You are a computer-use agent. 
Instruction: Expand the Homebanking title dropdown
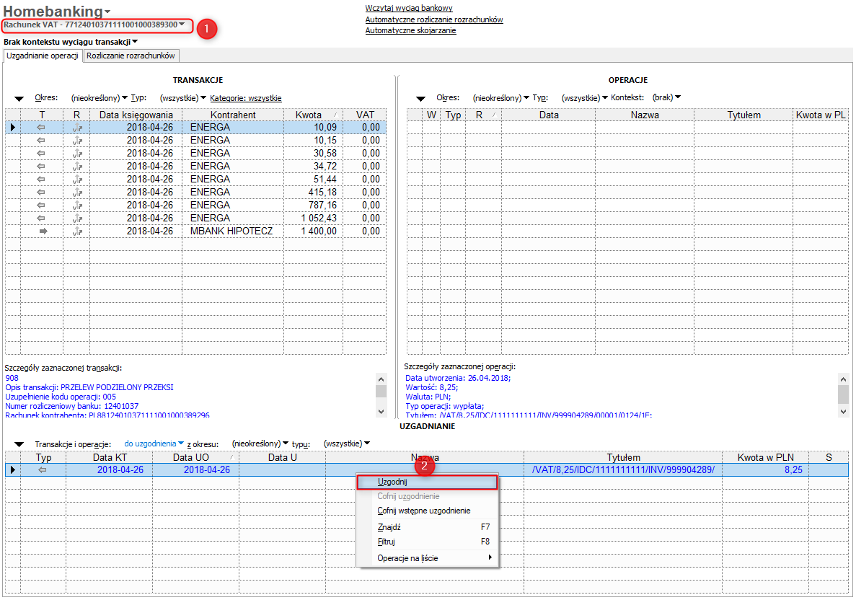point(107,12)
